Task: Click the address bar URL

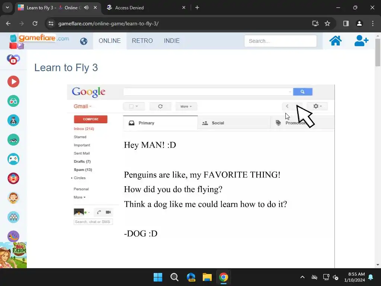Action: point(108,23)
